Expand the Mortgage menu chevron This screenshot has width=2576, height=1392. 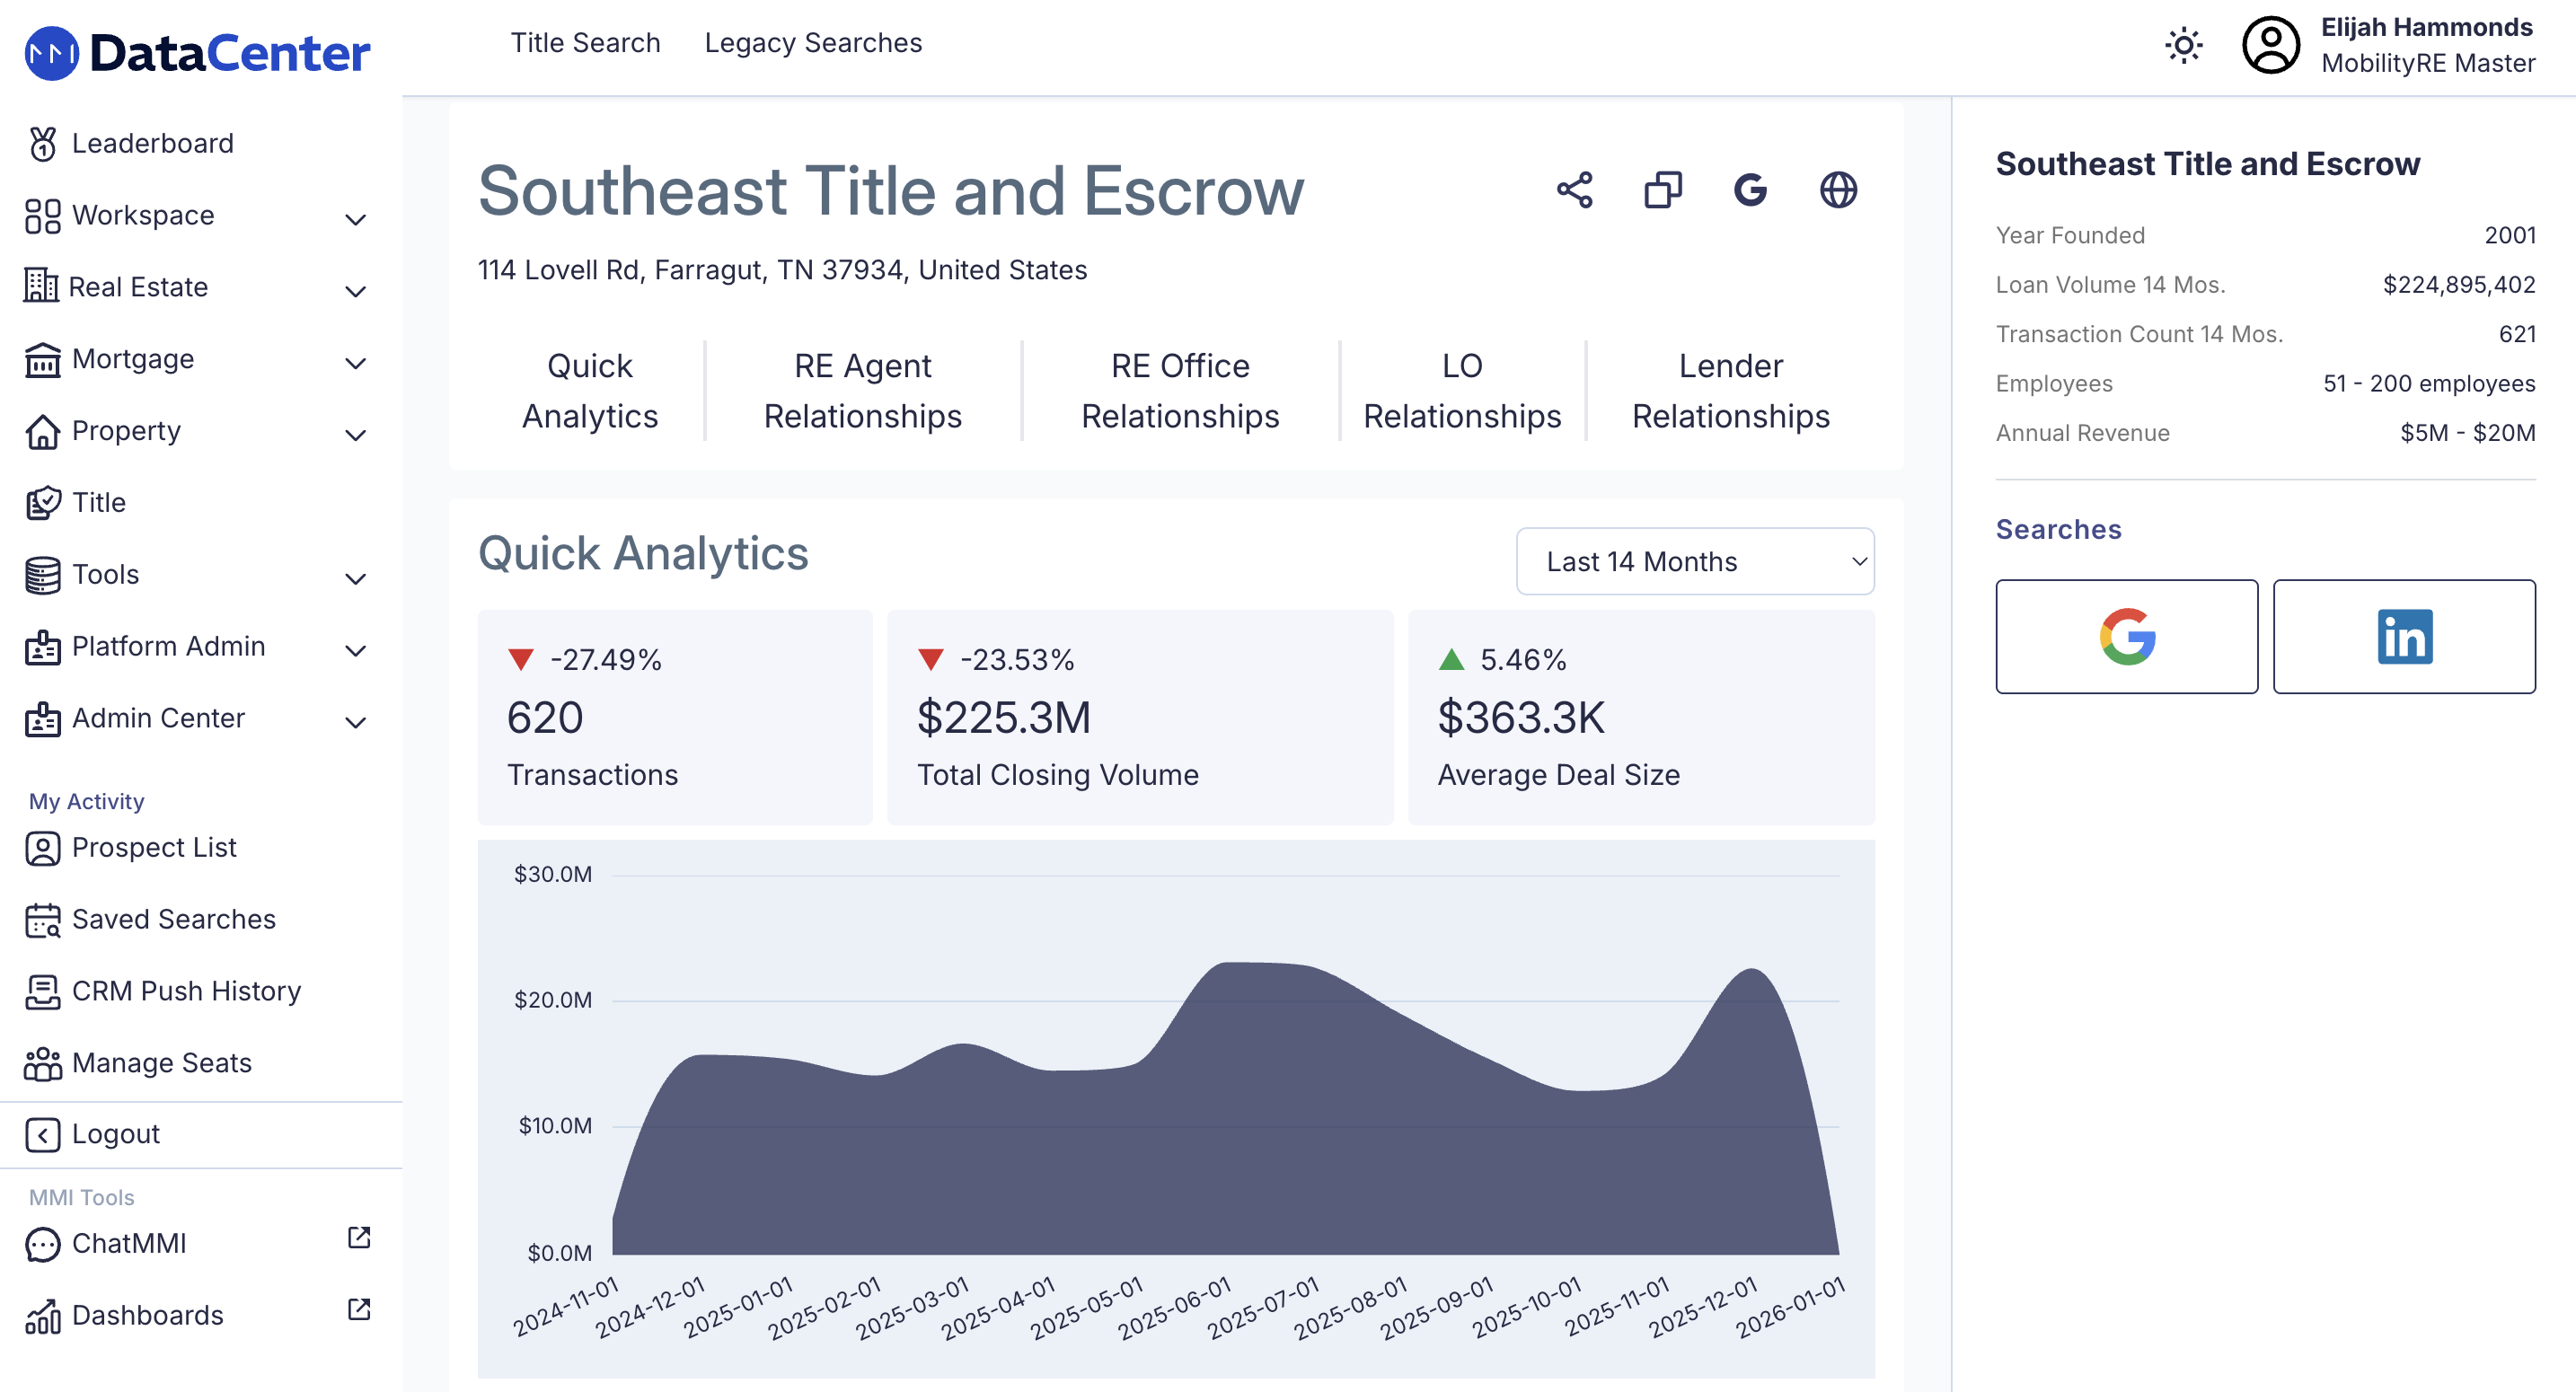[x=355, y=363]
